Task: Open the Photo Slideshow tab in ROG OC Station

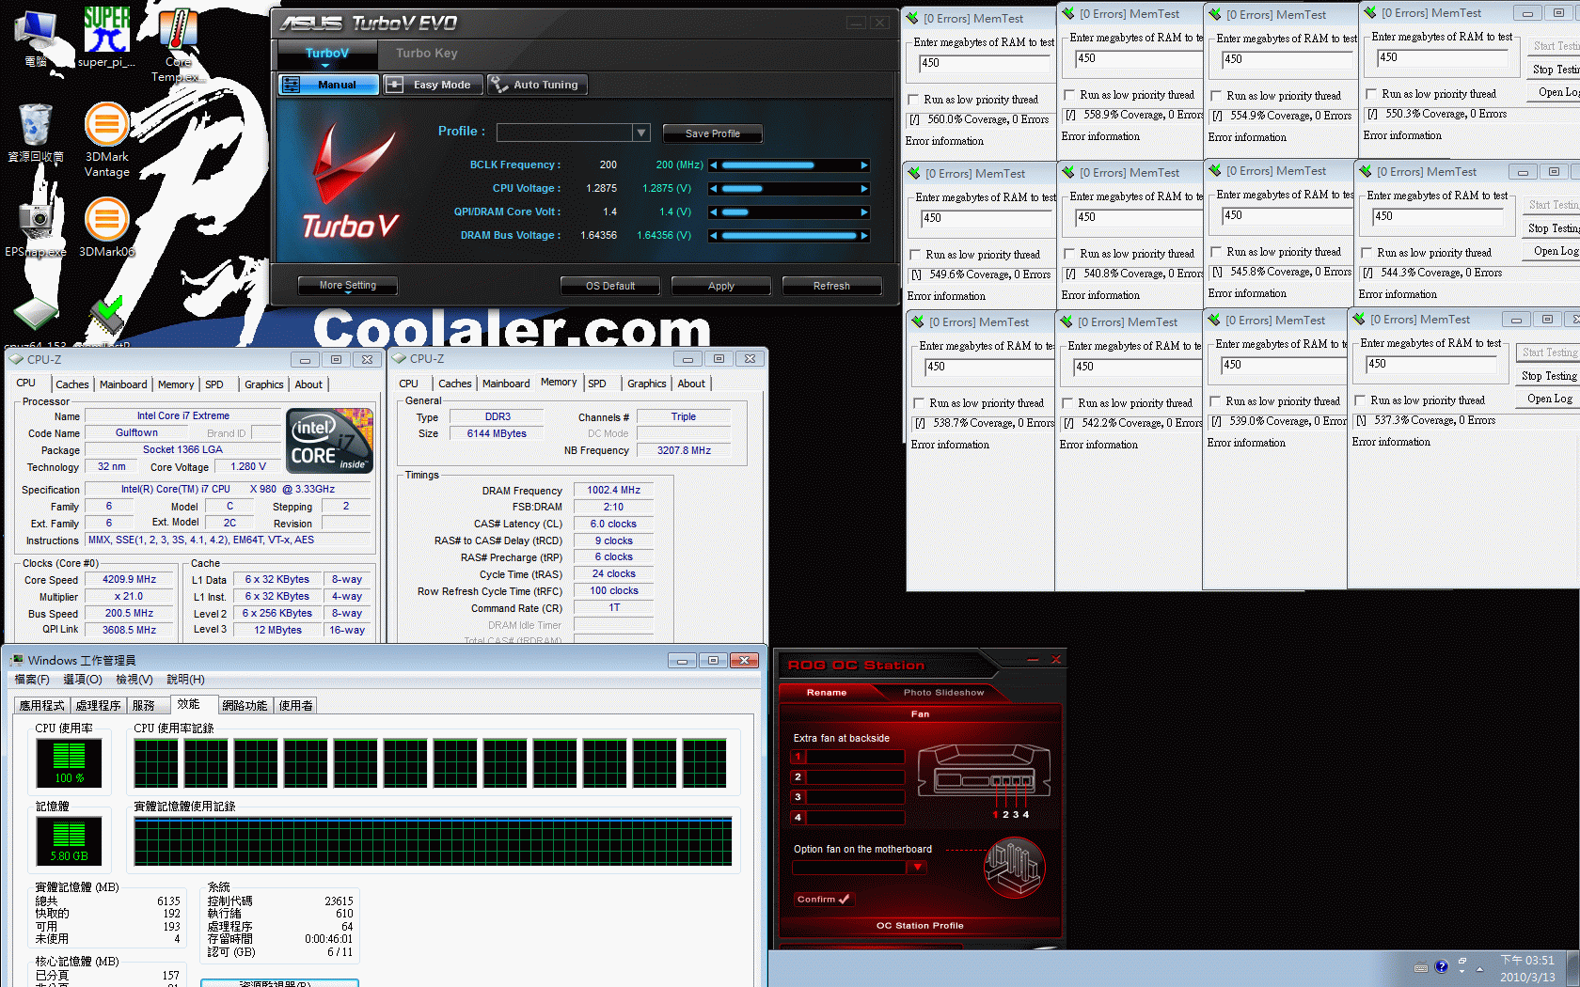Action: tap(943, 693)
